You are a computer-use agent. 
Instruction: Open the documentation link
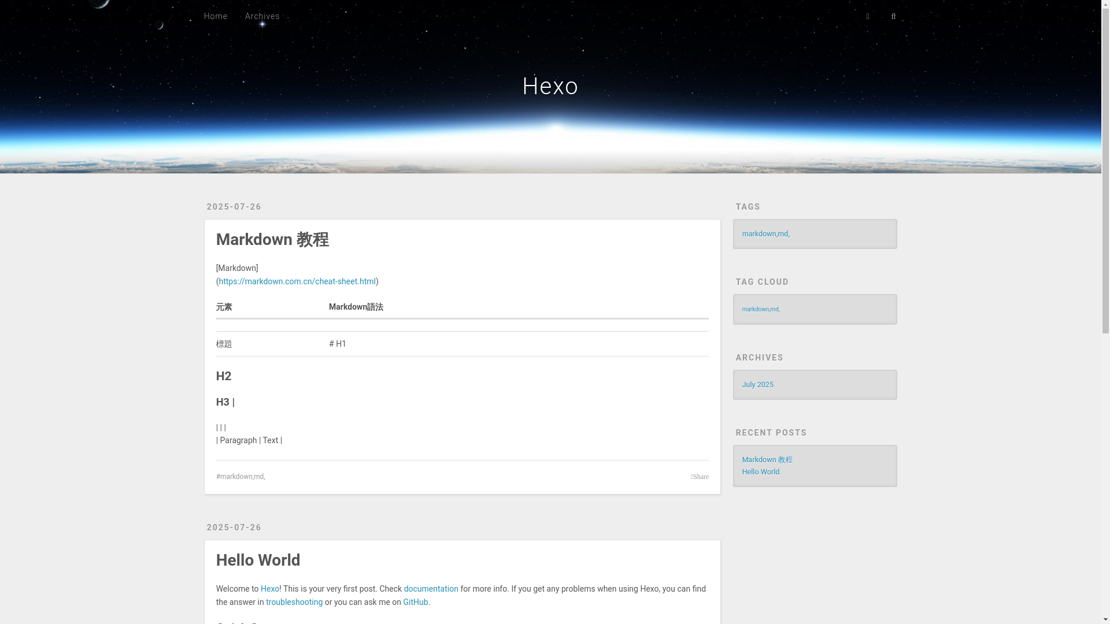pos(431,589)
